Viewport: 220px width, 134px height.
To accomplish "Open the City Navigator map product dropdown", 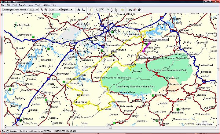I will tap(20, 10).
